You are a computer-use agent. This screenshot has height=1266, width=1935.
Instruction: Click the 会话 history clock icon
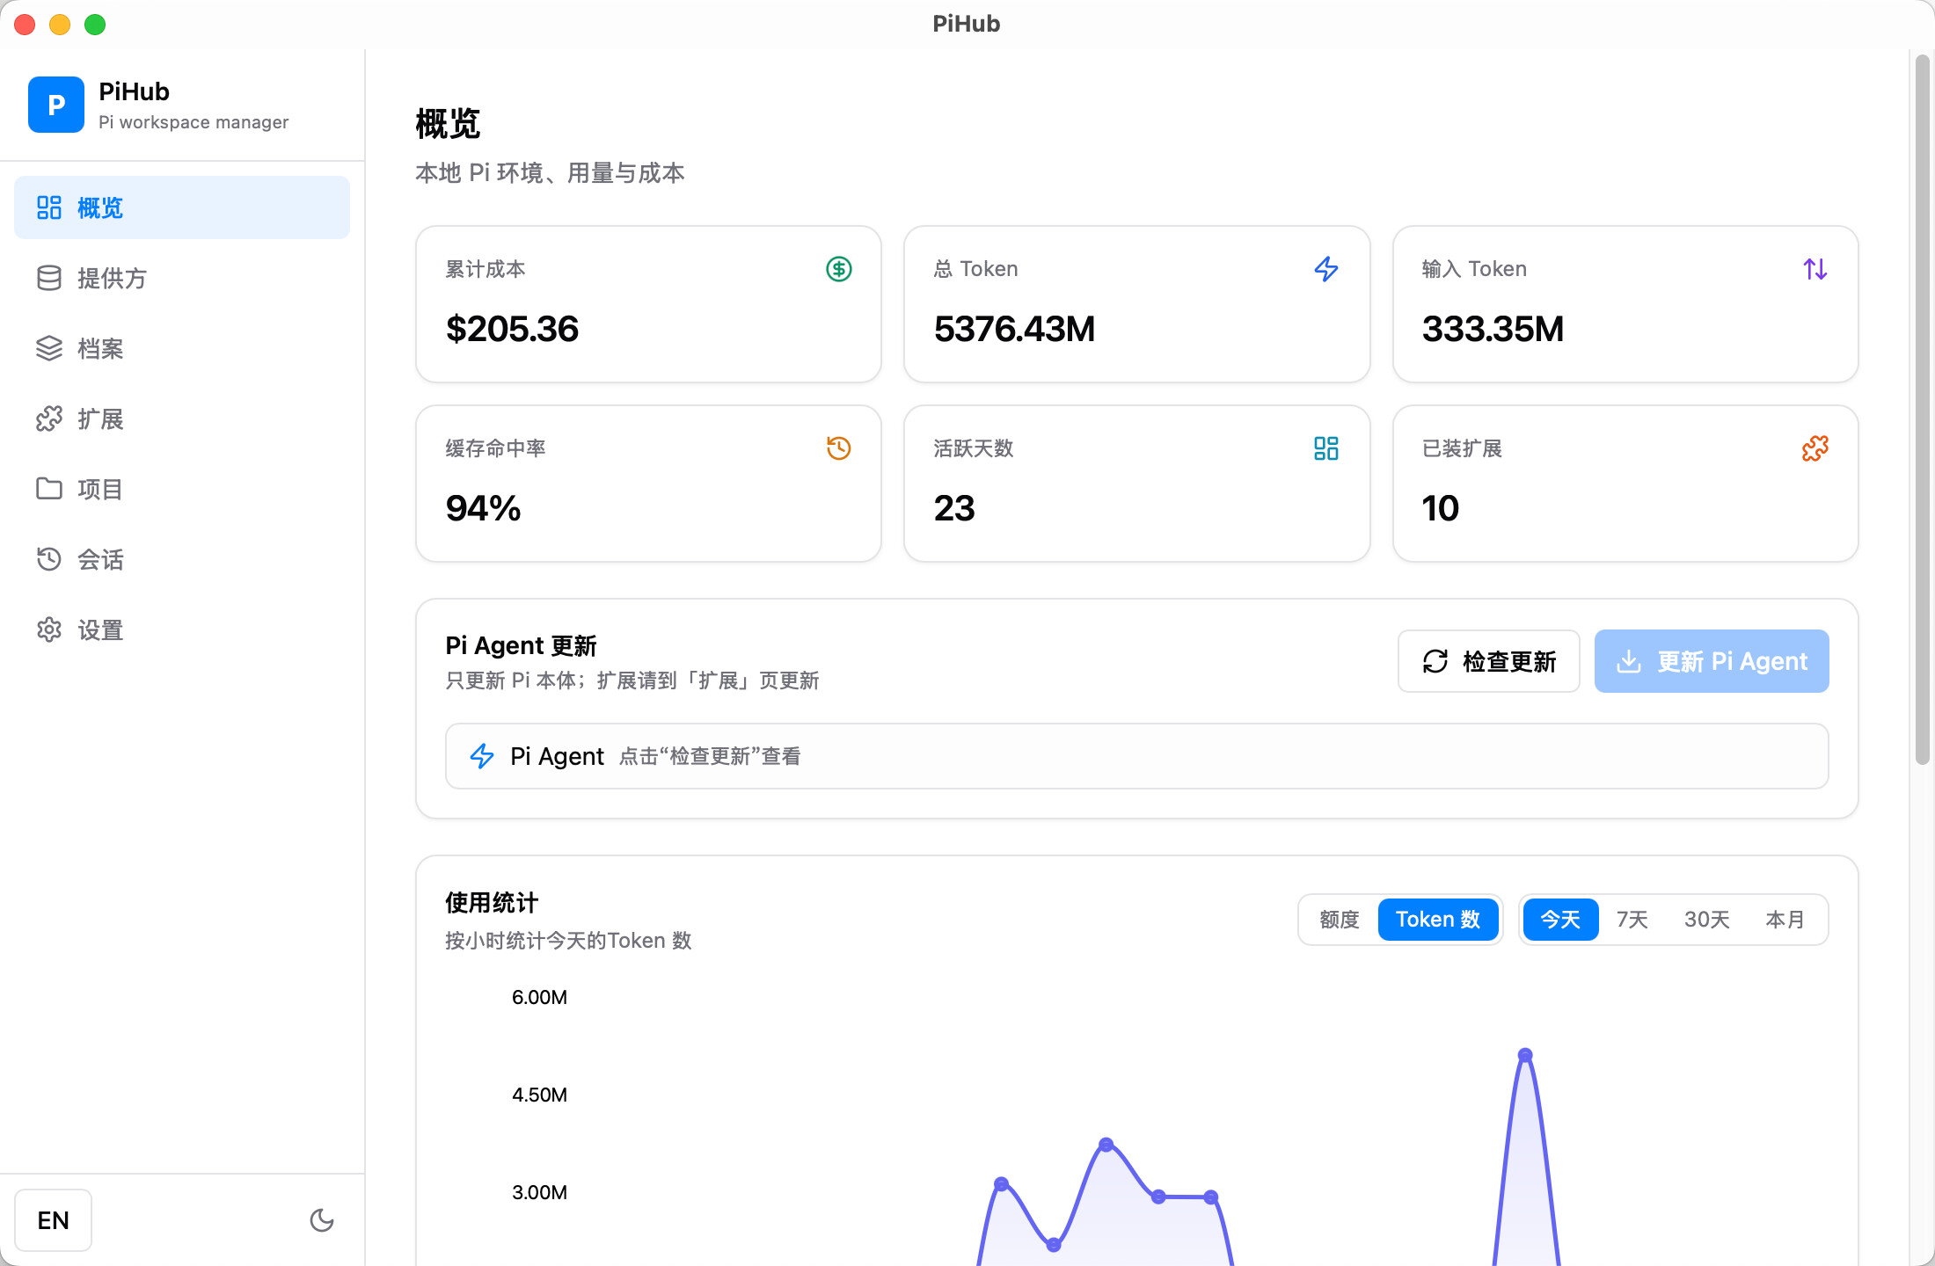[x=49, y=559]
